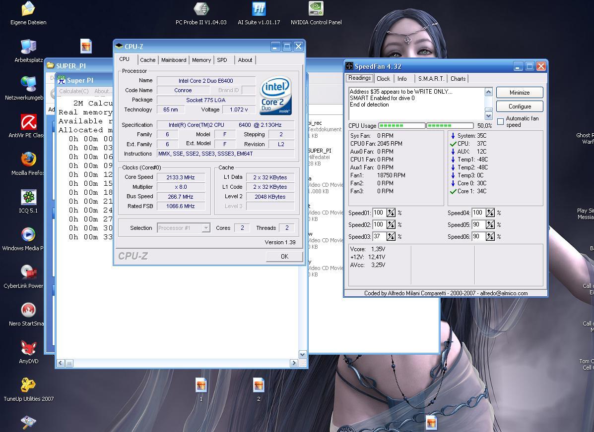Adjust Speed04 spinner arrows
594x432 pixels.
pyautogui.click(x=490, y=213)
